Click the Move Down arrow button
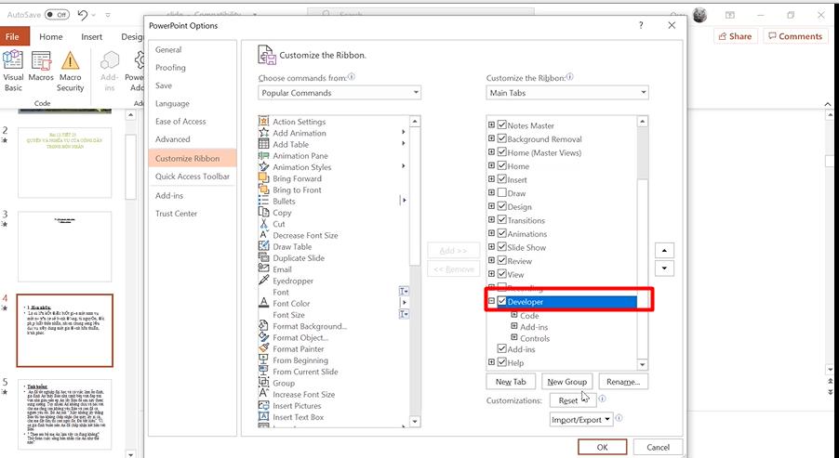This screenshot has height=458, width=839. point(664,268)
